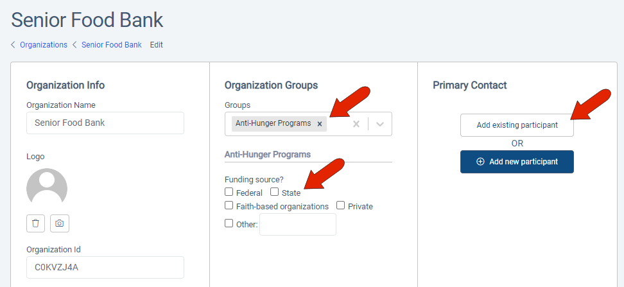Screen dimensions: 624x287
Task: Click the Add new participant button
Action: (517, 162)
